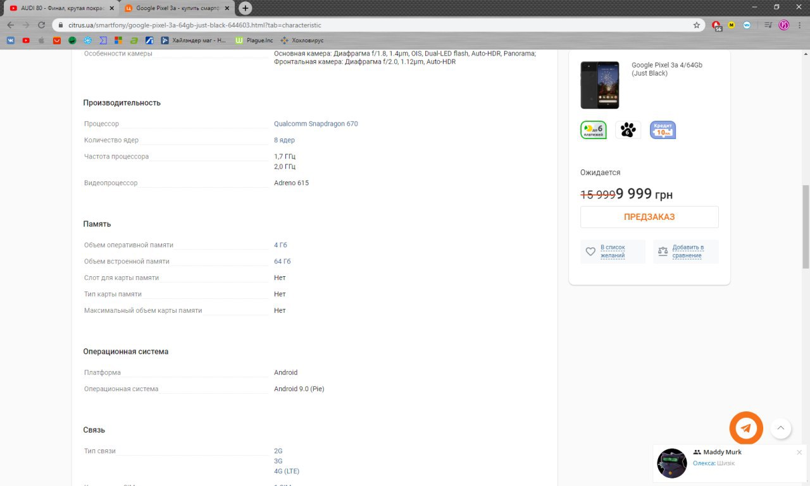Open the Qualcomm Snapdragon 670 link

click(316, 124)
